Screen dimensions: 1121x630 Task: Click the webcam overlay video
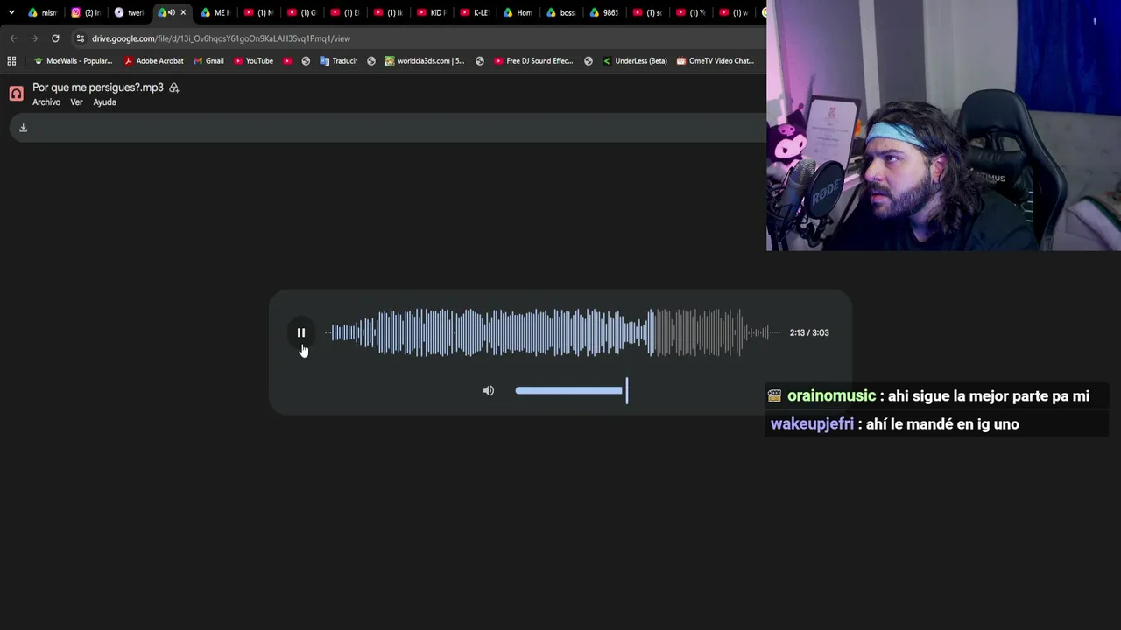coord(943,125)
